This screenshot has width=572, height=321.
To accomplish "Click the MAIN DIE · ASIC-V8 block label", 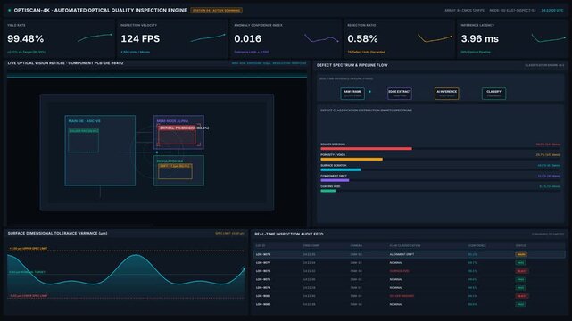I will [84, 121].
